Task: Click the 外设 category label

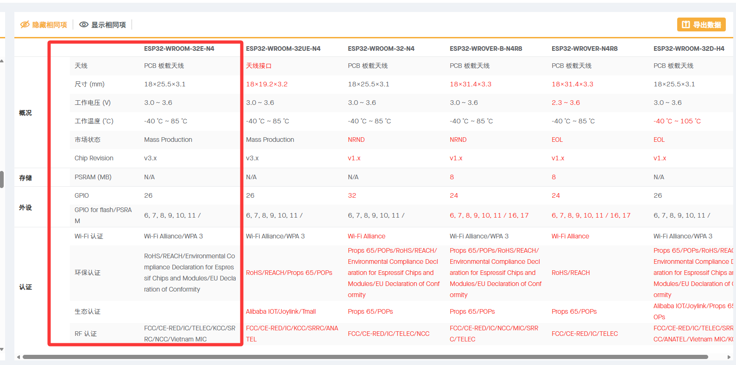Action: pyautogui.click(x=25, y=207)
